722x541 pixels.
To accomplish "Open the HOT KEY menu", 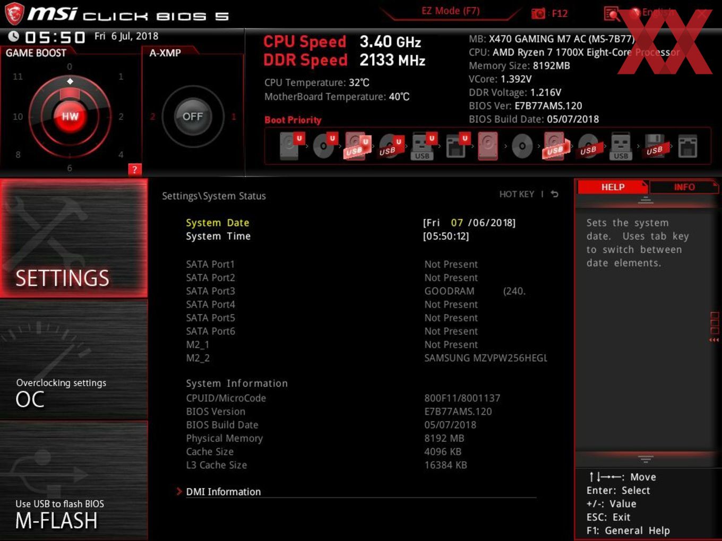I will [517, 194].
